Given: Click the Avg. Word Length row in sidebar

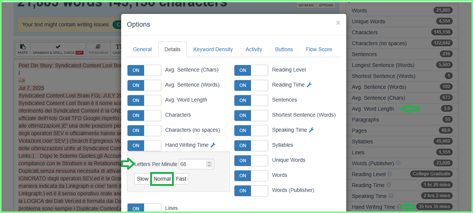Looking at the screenshot, I should tap(402, 109).
